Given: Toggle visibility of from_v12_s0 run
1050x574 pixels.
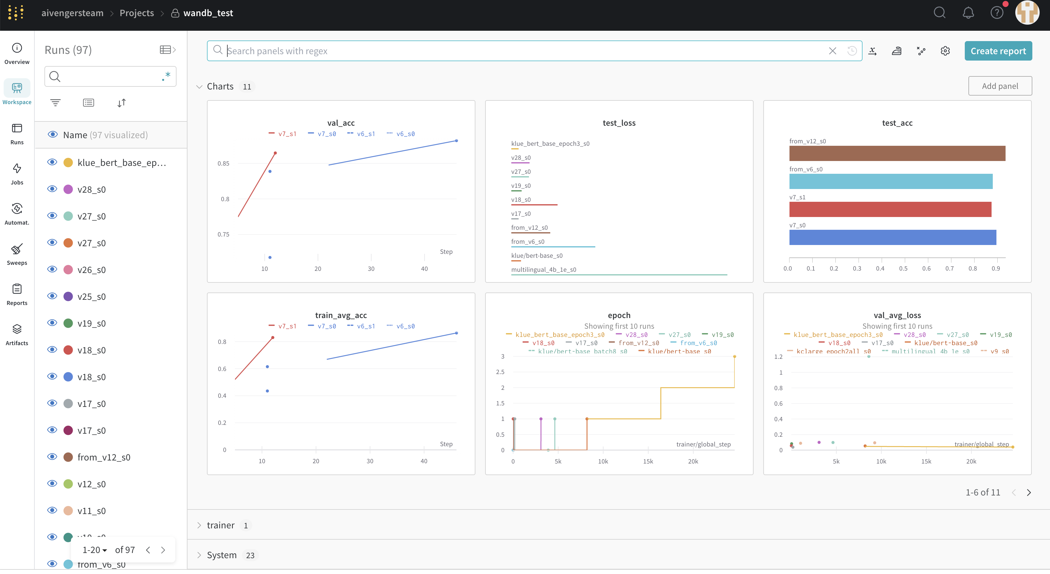Looking at the screenshot, I should coord(52,457).
